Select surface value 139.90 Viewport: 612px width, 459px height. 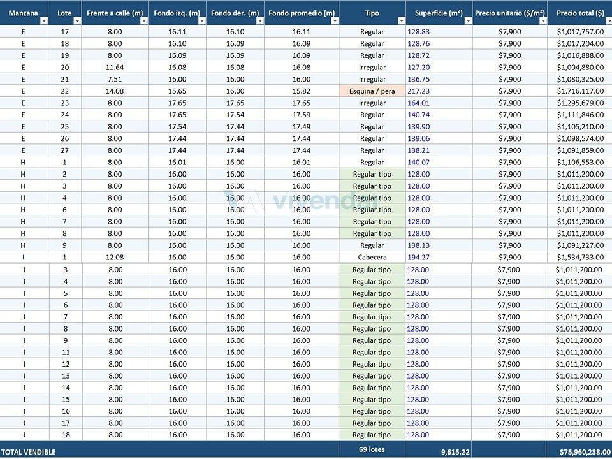(x=418, y=127)
